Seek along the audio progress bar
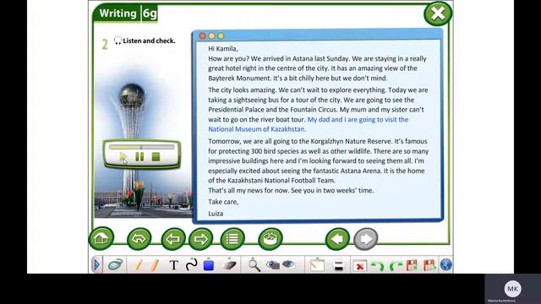Viewport: 541px width, 304px height. click(141, 147)
